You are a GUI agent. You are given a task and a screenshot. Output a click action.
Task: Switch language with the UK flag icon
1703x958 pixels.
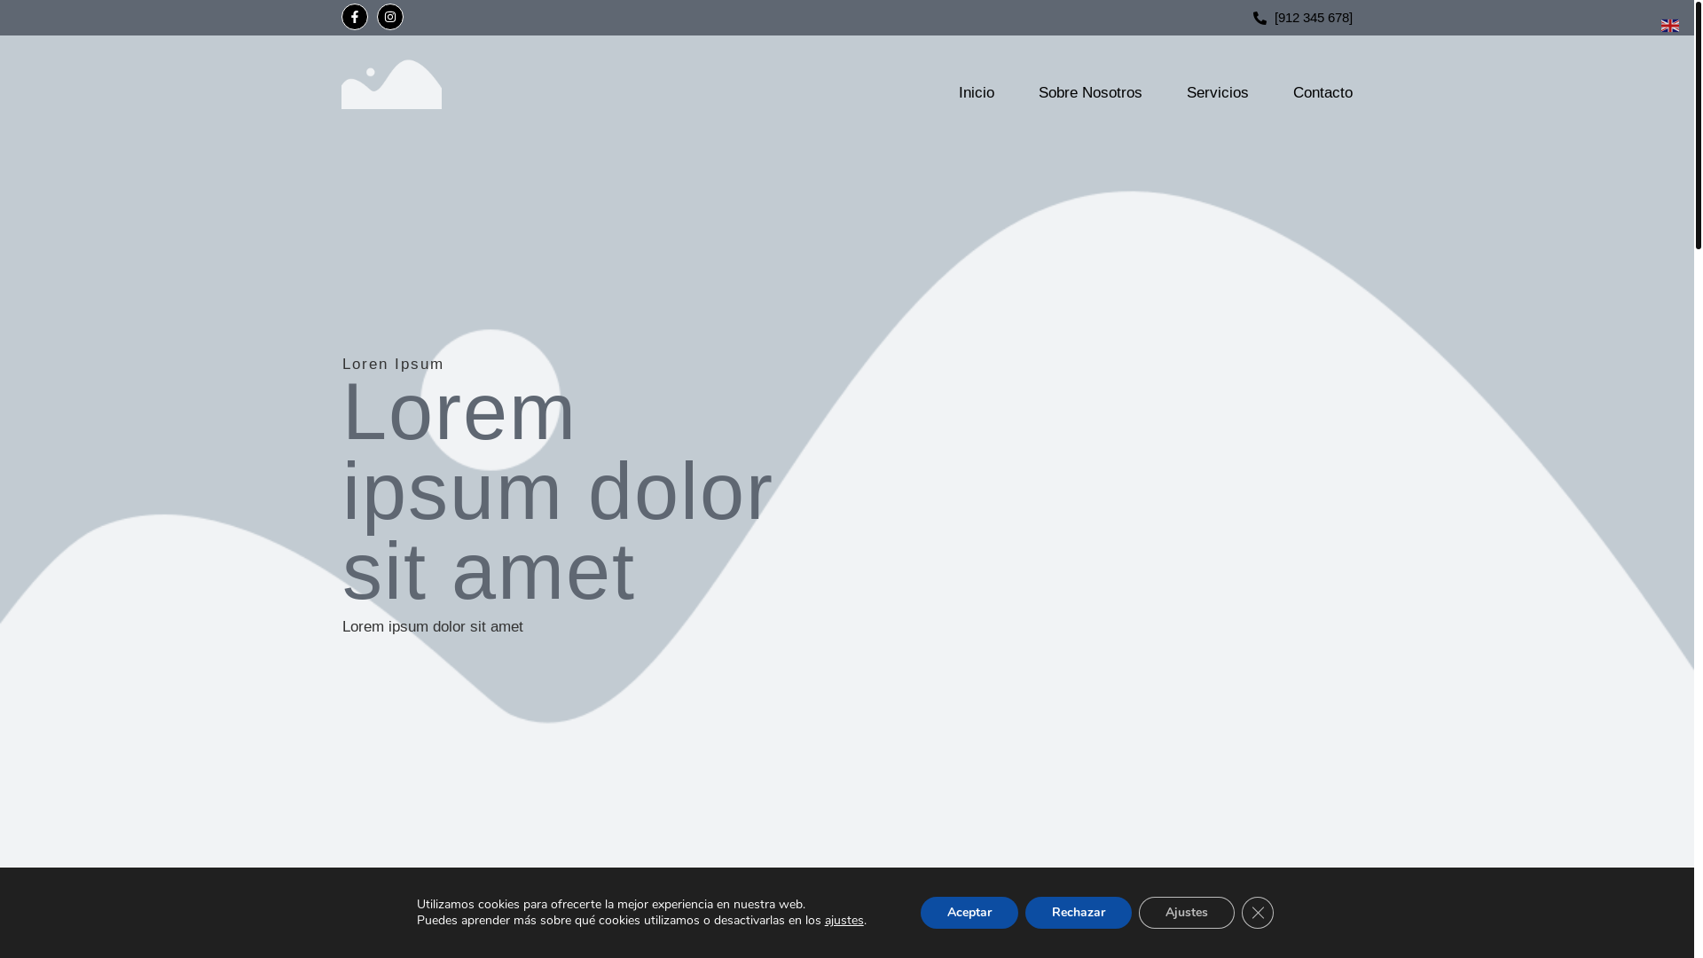point(1670,26)
